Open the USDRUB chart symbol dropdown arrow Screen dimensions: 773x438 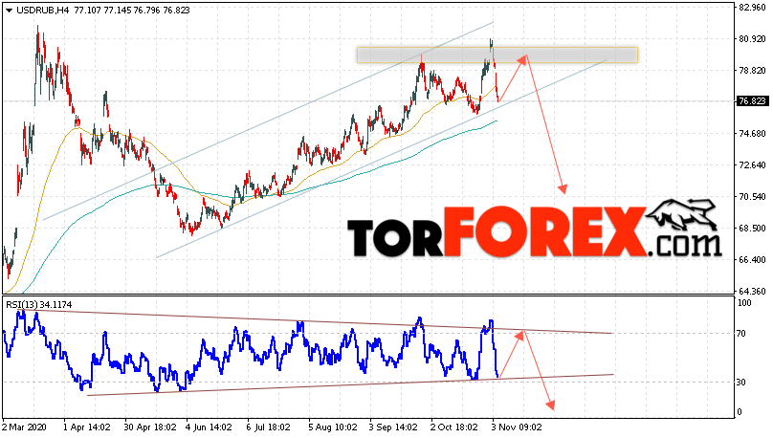pyautogui.click(x=9, y=11)
